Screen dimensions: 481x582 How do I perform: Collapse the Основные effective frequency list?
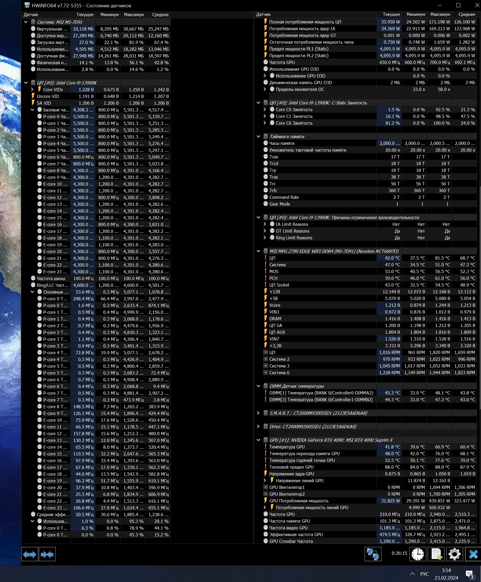32,292
